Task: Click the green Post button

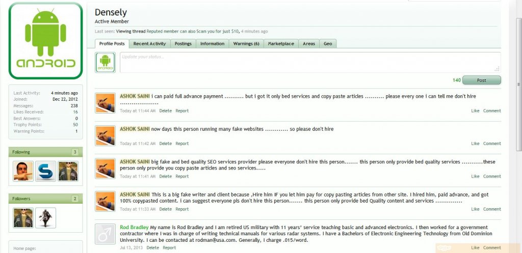Action: tap(481, 80)
